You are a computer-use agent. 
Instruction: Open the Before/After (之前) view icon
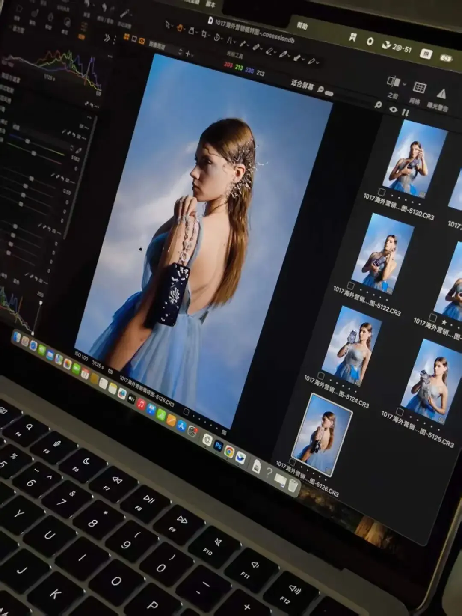click(393, 81)
